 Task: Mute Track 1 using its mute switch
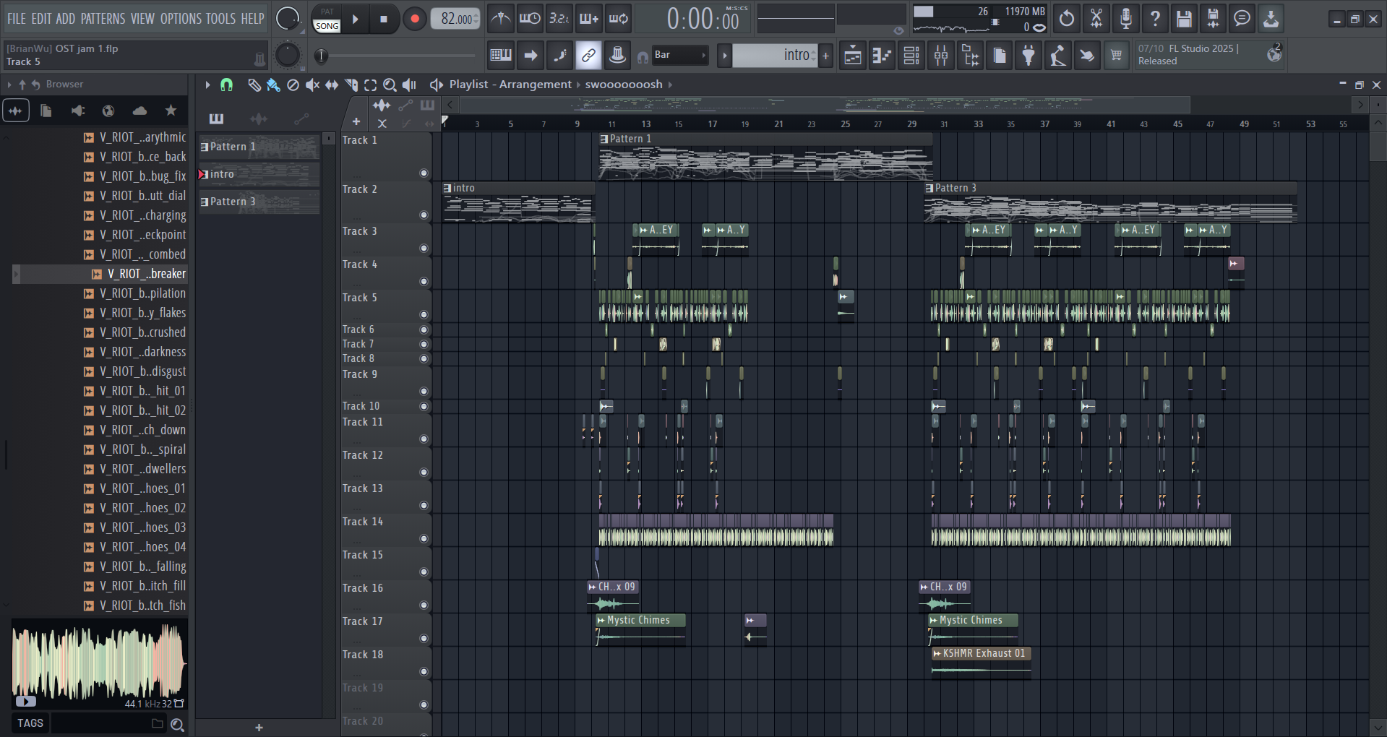pos(424,173)
